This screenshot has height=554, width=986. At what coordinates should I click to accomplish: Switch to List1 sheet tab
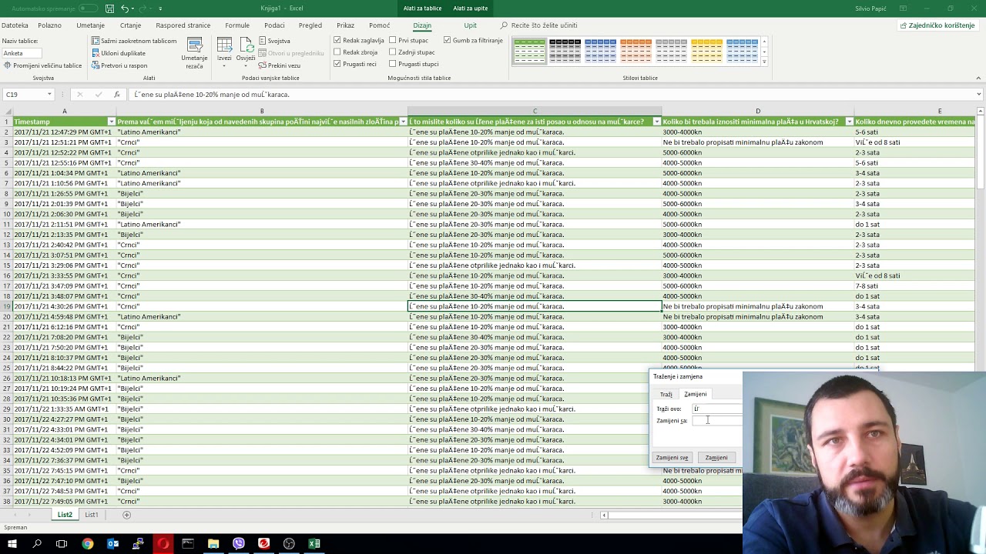92,515
